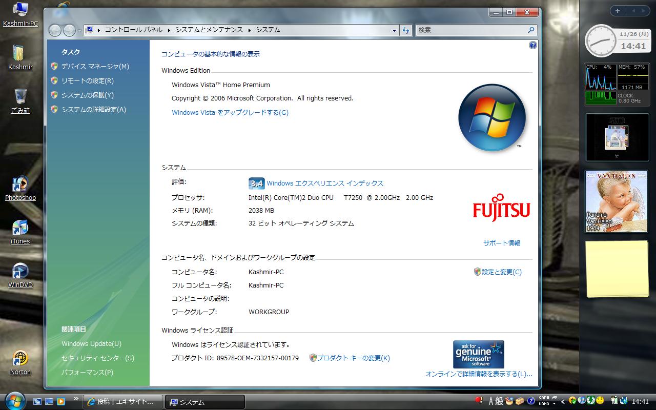Click the back navigation arrow
656x410 pixels.
55,30
